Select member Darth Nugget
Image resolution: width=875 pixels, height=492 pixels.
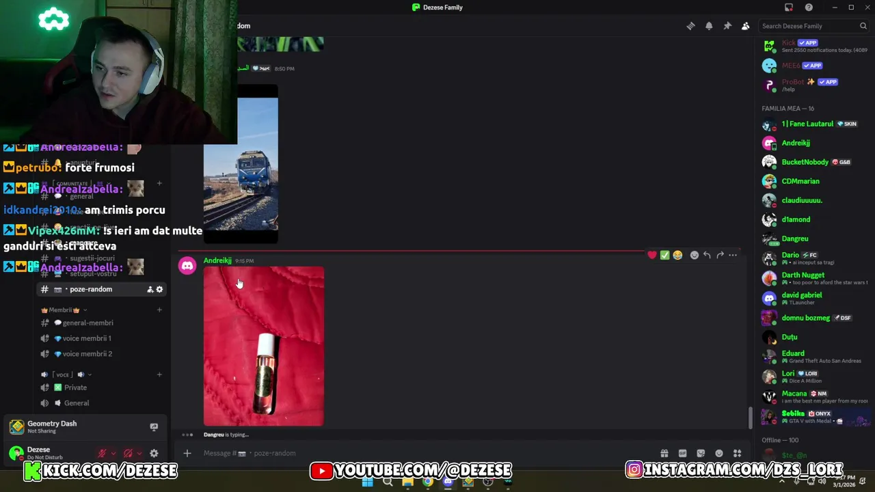click(814, 278)
